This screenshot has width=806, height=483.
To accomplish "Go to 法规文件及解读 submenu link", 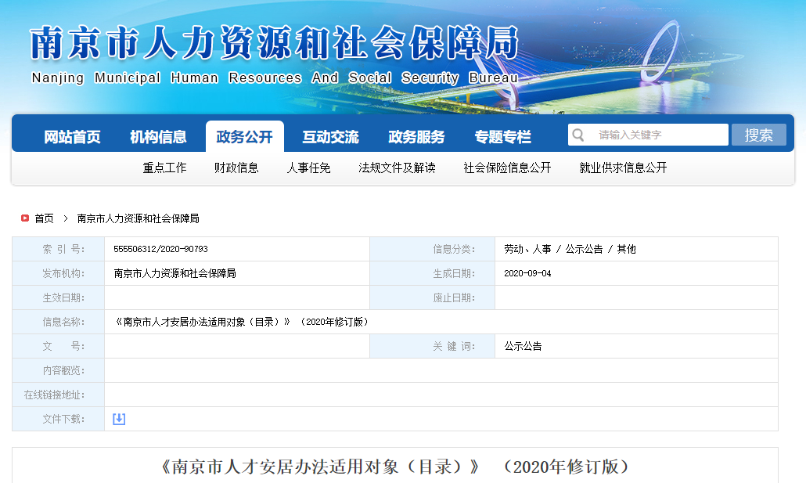I will (x=397, y=168).
